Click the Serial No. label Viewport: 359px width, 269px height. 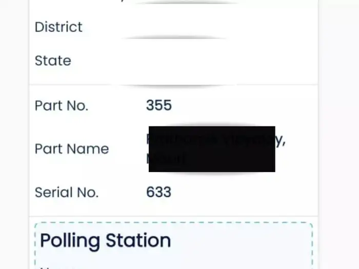(x=67, y=193)
